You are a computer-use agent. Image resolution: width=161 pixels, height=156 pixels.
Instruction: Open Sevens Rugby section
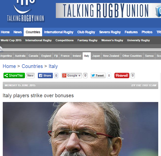[x=110, y=32]
